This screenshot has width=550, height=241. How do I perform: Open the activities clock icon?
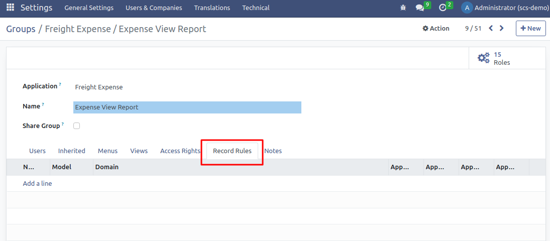[443, 8]
